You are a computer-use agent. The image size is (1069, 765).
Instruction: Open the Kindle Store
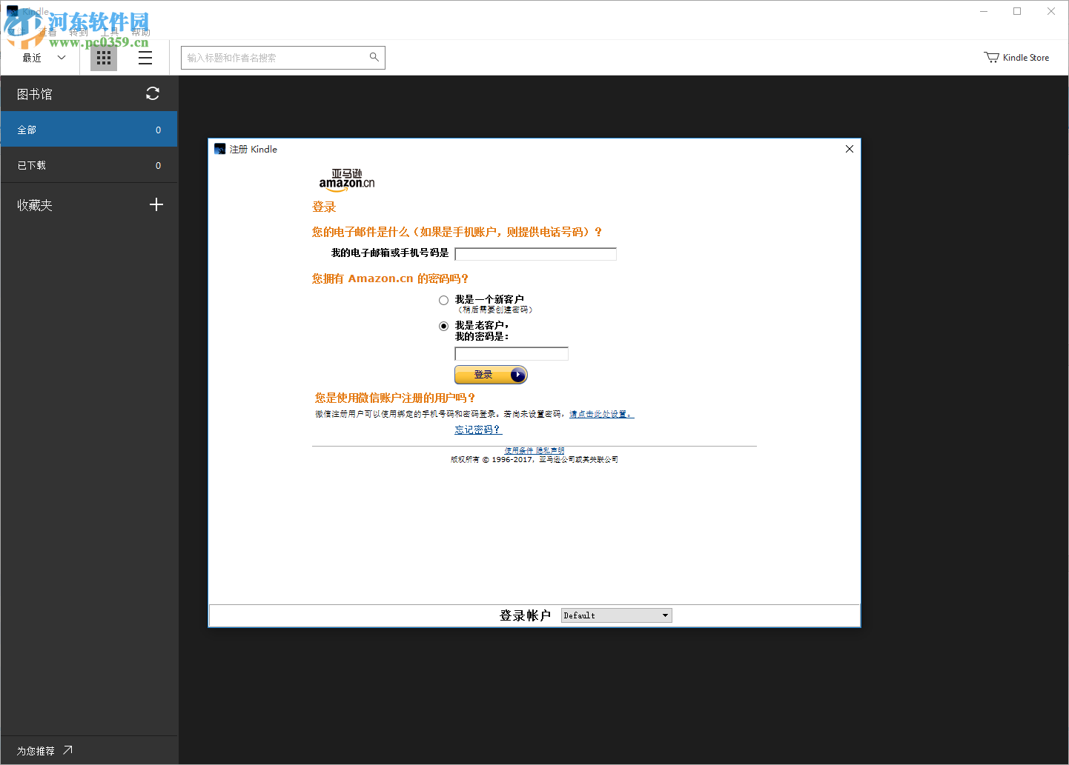coord(1016,57)
